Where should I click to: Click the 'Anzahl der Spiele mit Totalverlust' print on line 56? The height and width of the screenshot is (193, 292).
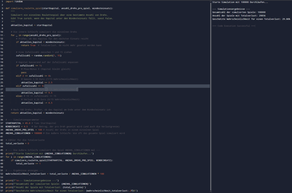pyautogui.click(x=46, y=188)
